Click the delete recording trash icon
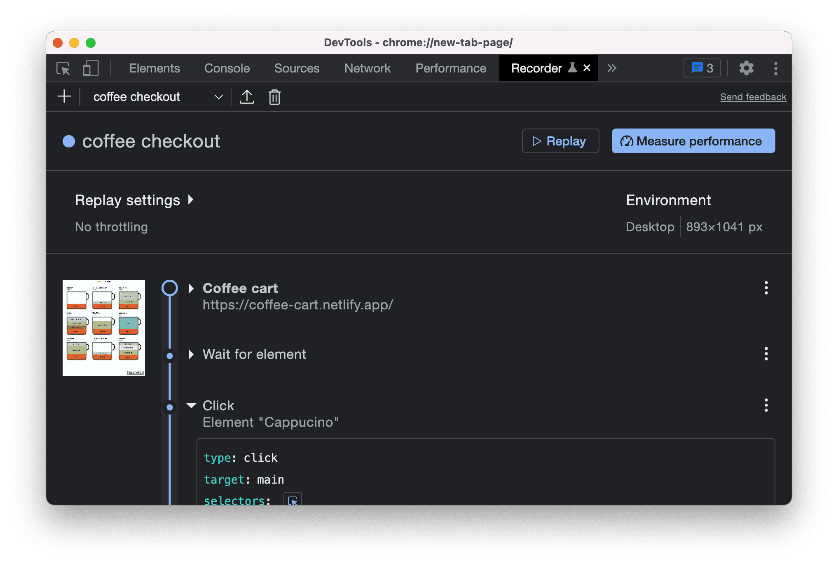The width and height of the screenshot is (838, 566). click(x=274, y=97)
